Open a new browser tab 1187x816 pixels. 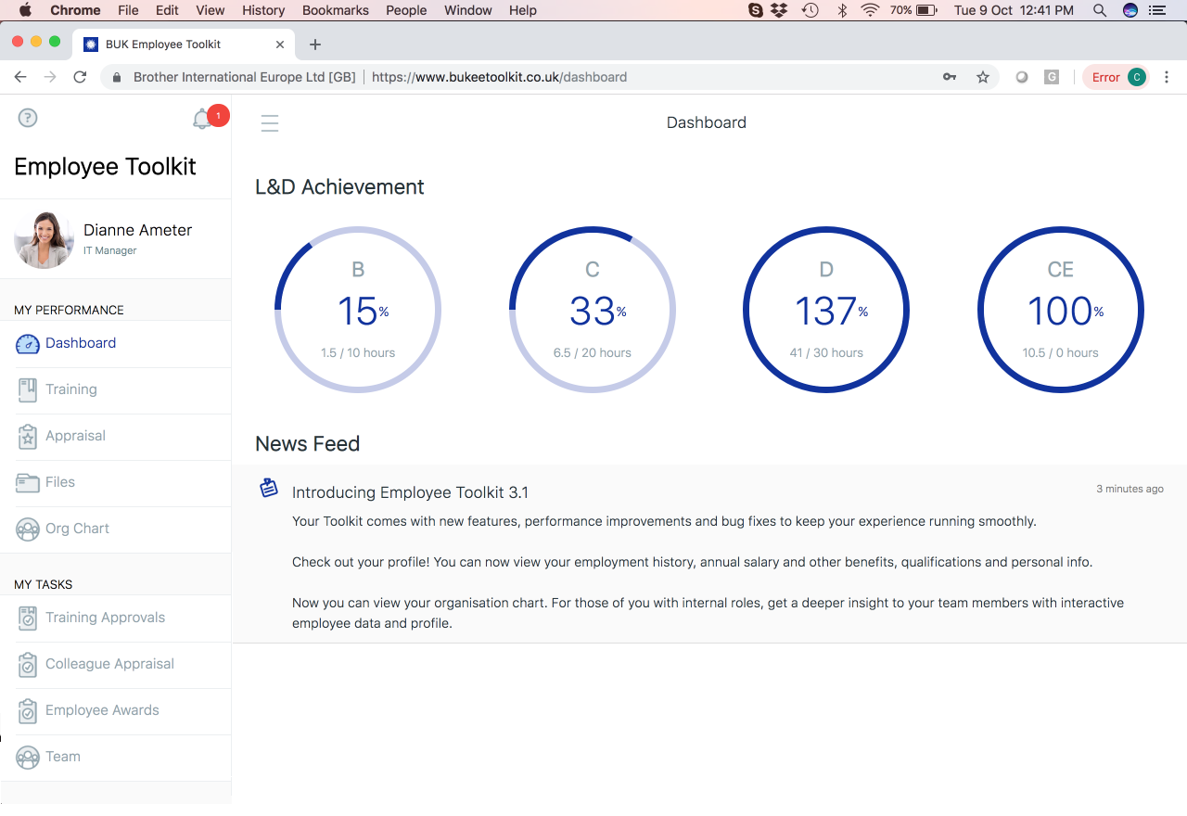click(315, 45)
